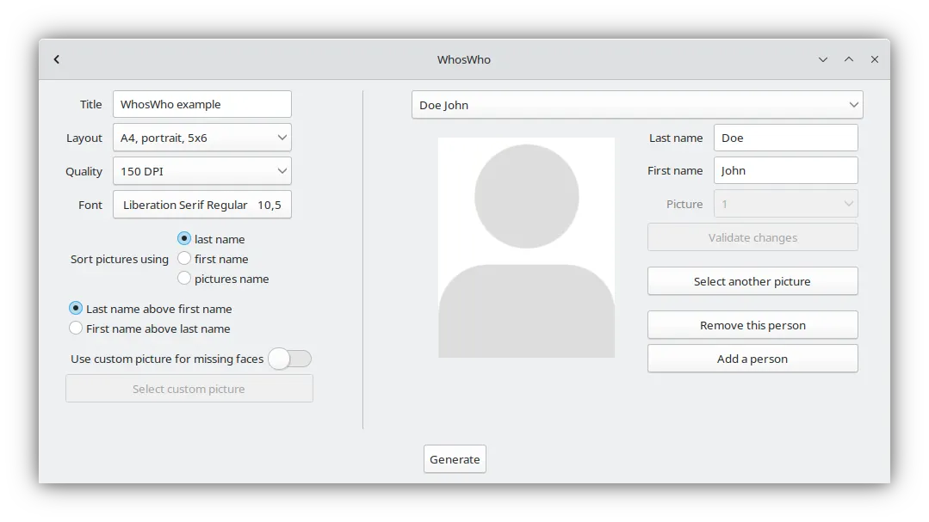Open the Layout dropdown
Image resolution: width=929 pixels, height=522 pixels.
[x=202, y=138]
